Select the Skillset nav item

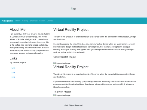point(42,21)
